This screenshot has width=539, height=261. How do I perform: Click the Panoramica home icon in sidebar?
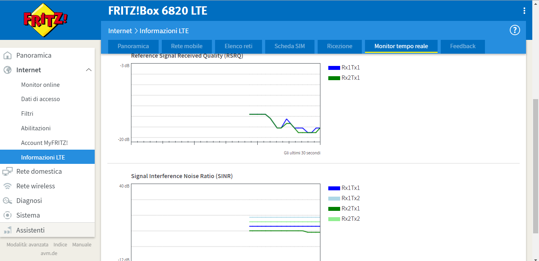(7, 55)
